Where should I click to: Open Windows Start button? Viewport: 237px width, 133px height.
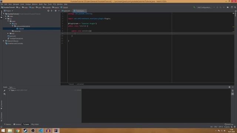(3, 130)
